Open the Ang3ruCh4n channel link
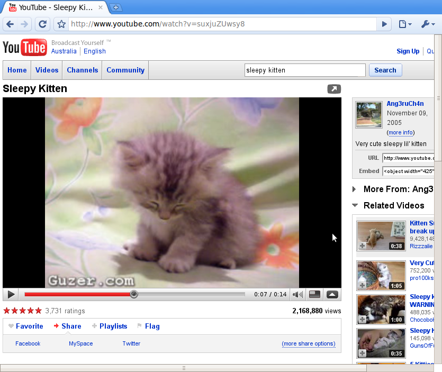The width and height of the screenshot is (442, 372). coord(405,104)
